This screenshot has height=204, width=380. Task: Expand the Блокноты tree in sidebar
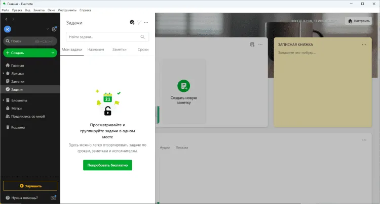click(3, 100)
